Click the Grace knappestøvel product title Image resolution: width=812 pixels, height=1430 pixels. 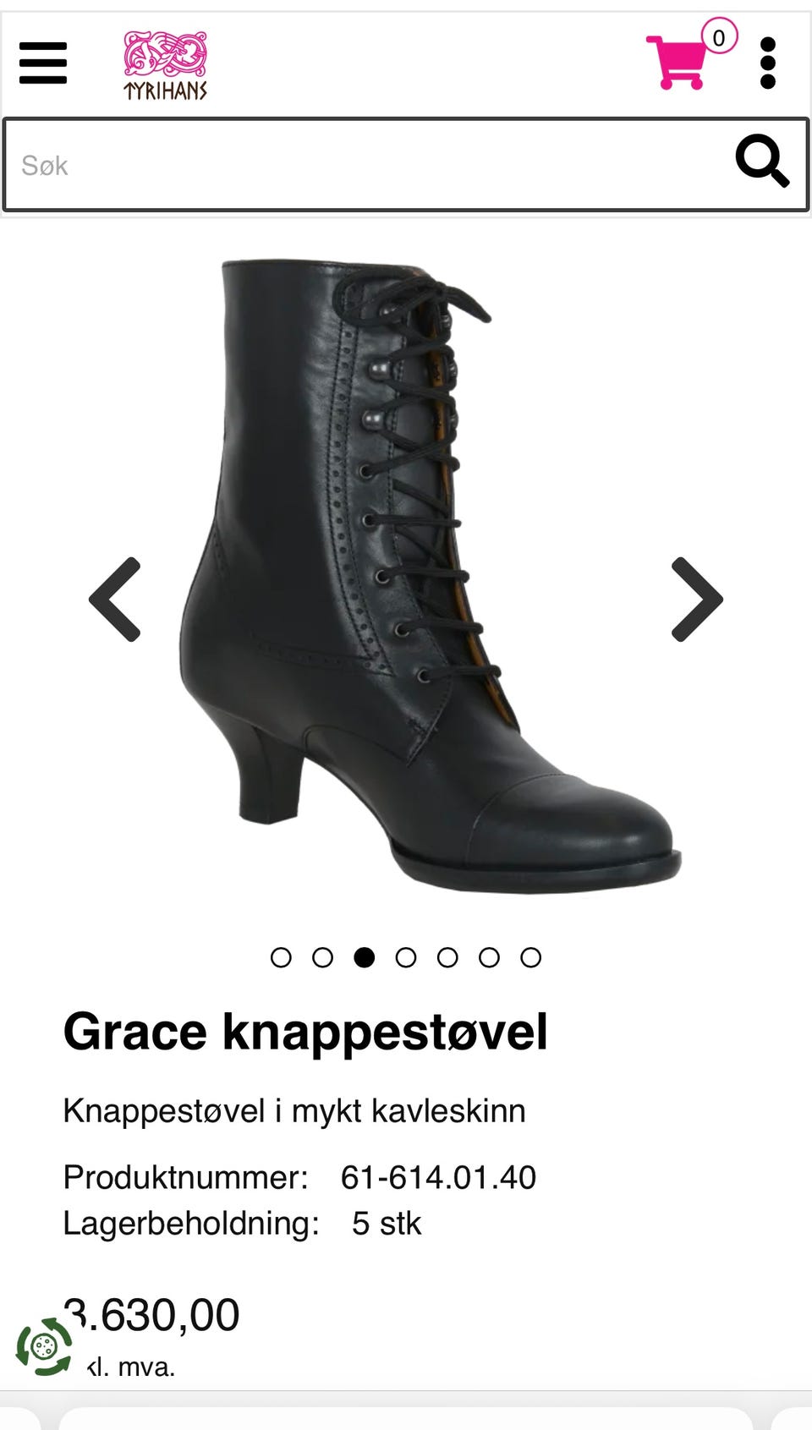point(305,1032)
